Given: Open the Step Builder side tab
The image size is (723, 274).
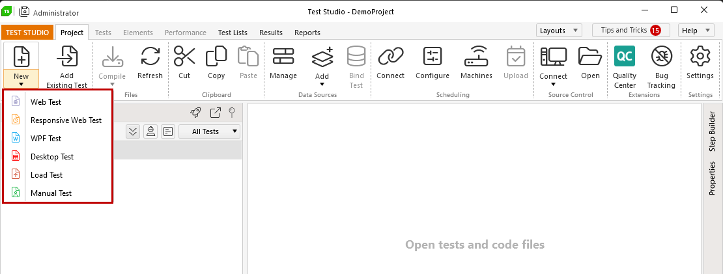Looking at the screenshot, I should coord(713,131).
